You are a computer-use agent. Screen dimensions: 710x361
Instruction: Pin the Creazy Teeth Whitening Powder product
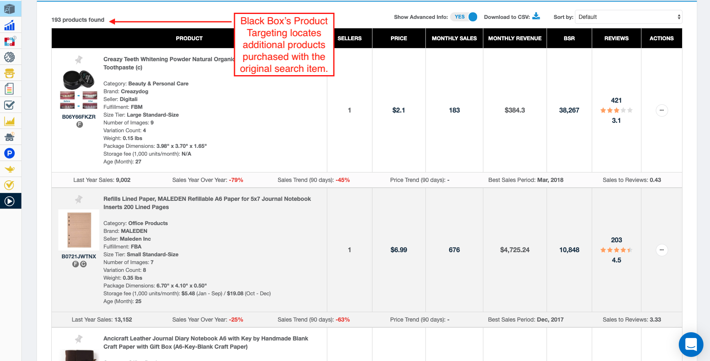coord(79,60)
